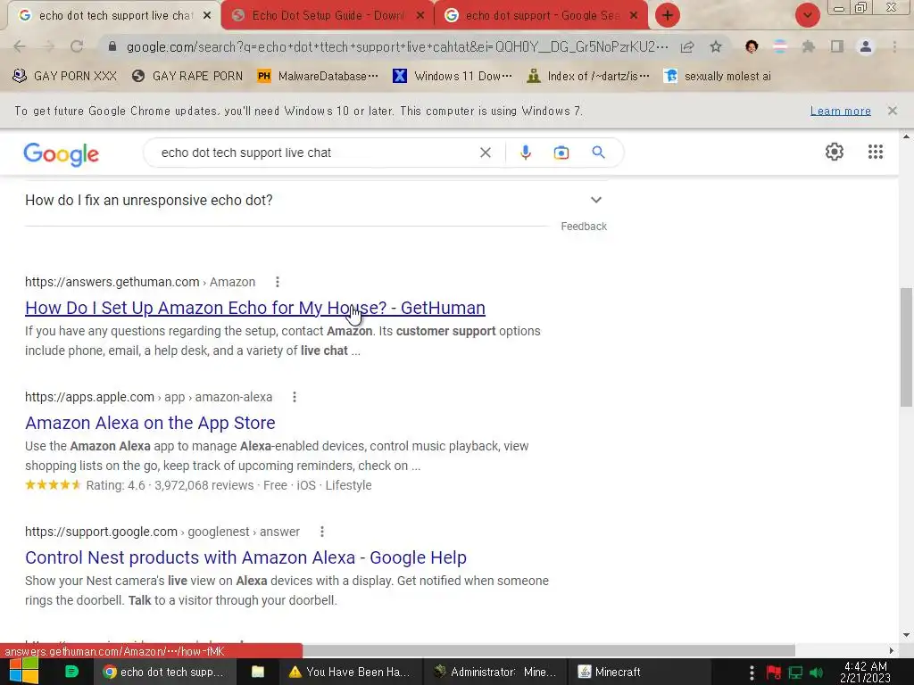Image resolution: width=914 pixels, height=685 pixels.
Task: Switch to the 'echo dot tech support live chat' tab
Action: coord(113,16)
